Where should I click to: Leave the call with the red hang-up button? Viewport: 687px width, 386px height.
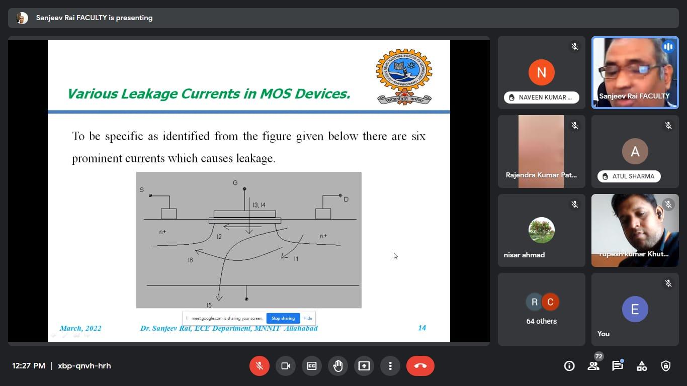(x=420, y=366)
